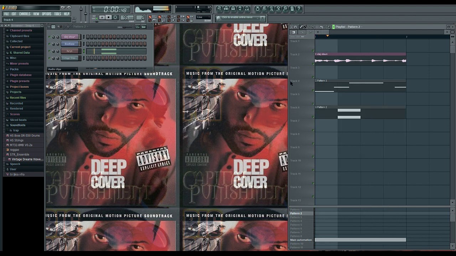This screenshot has height=256, width=456.
Task: Select the slaj stoun audio clip in Playlist
Action: pyautogui.click(x=361, y=59)
